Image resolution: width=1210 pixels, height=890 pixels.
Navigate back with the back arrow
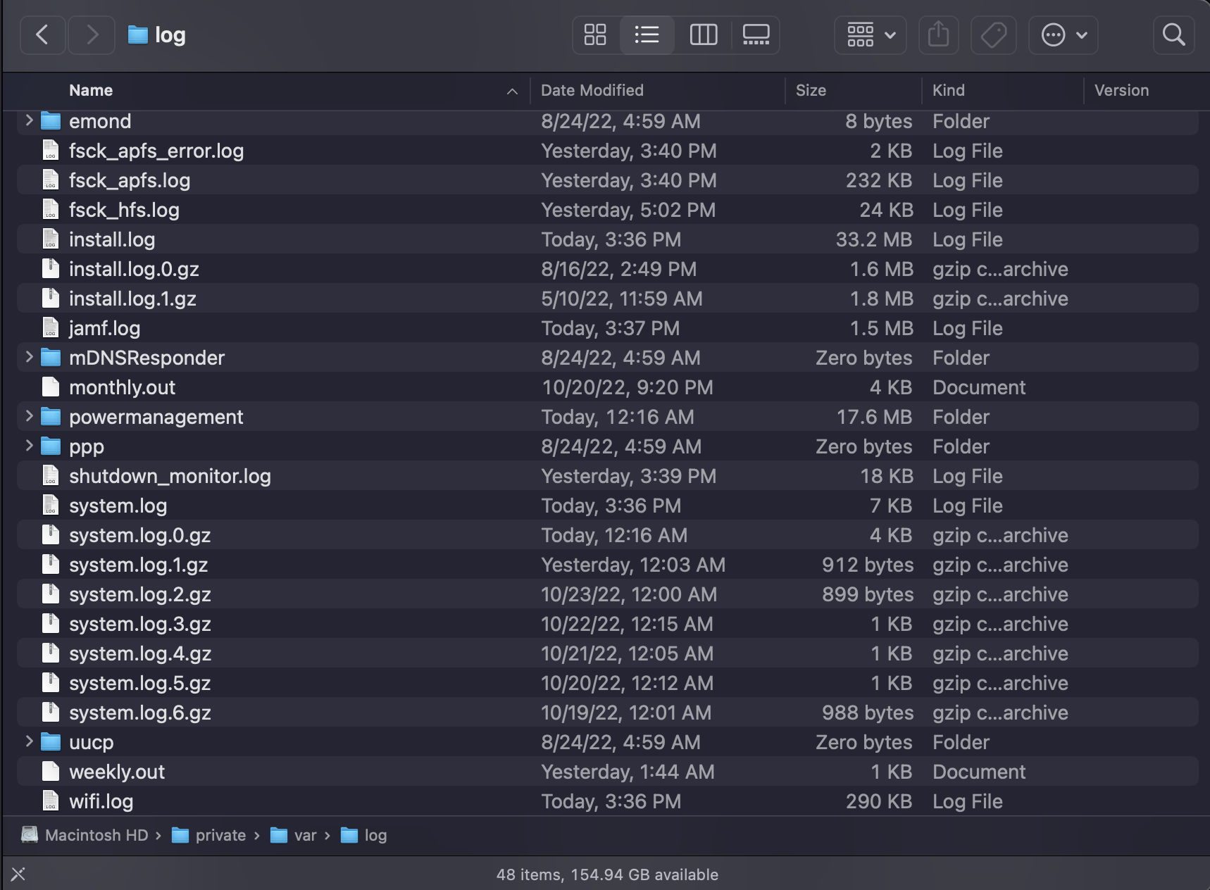coord(42,35)
